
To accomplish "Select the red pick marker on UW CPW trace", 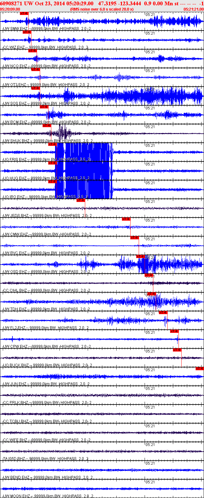I will (174, 331).
